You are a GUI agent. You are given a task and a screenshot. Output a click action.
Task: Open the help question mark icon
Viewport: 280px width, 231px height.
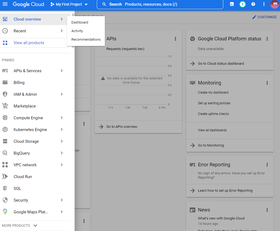[253, 4]
